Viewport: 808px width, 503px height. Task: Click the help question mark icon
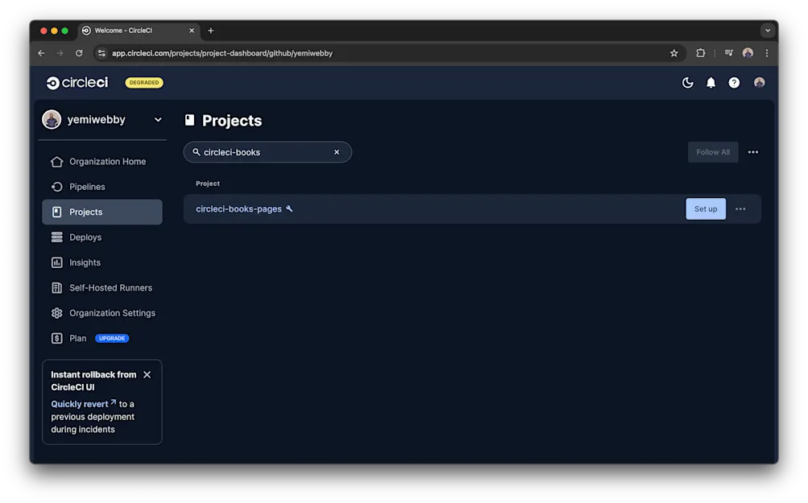[x=734, y=82]
